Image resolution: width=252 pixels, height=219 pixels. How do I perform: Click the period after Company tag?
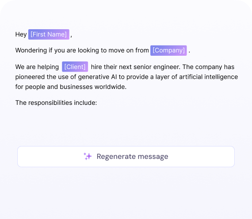point(189,52)
